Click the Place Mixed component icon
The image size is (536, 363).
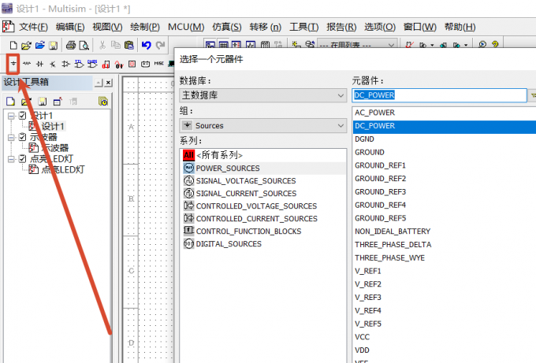(119, 64)
